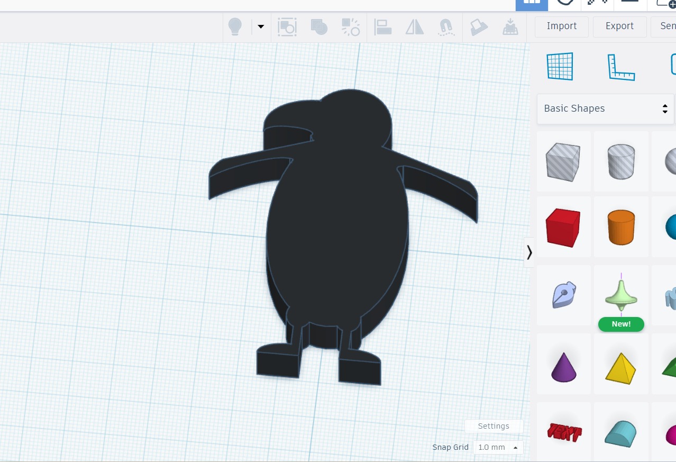Activate the Cruise magnet tool

pyautogui.click(x=446, y=26)
